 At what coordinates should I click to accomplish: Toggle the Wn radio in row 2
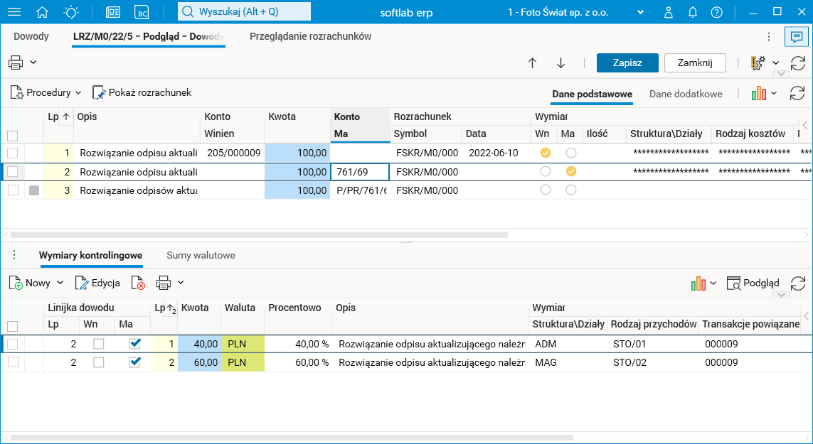(x=546, y=171)
